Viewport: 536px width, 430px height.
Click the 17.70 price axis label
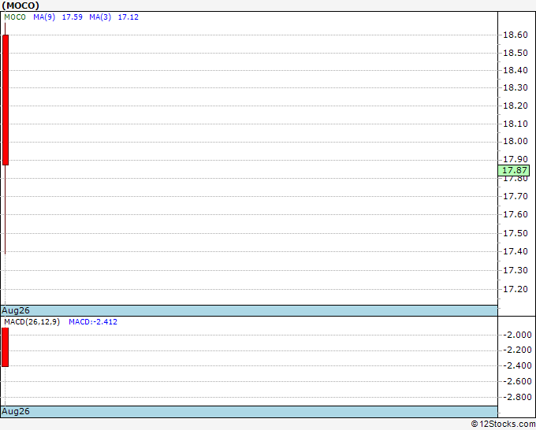click(x=516, y=196)
